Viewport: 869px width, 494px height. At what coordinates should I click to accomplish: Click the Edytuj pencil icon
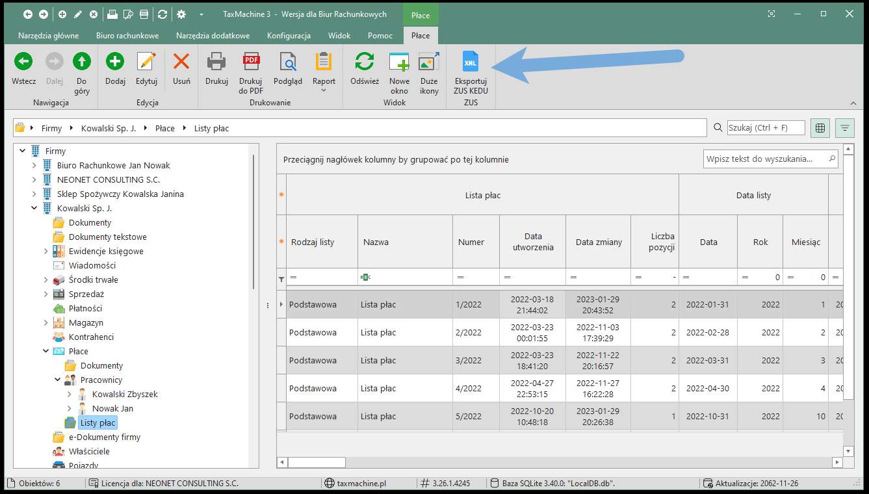[147, 62]
